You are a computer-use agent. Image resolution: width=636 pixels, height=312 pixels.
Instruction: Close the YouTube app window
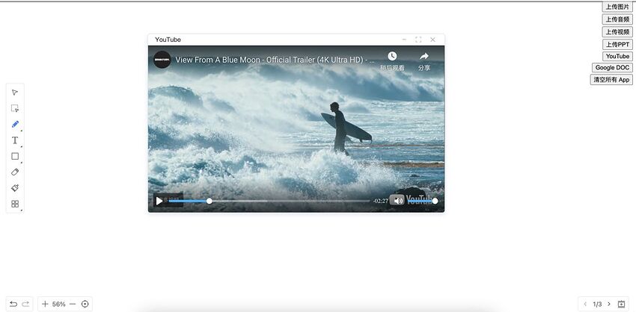coord(432,40)
